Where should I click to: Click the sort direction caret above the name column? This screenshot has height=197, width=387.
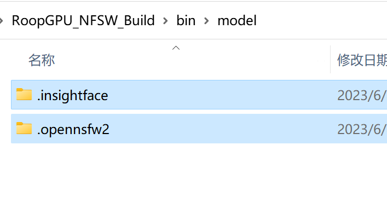click(176, 48)
